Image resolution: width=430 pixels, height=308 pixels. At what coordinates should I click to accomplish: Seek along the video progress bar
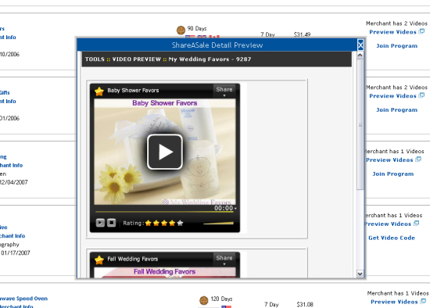coord(164,212)
